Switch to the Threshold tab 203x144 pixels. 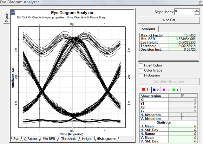69,139
